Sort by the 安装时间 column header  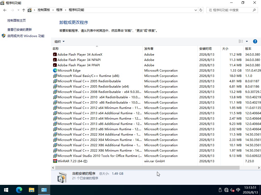pyautogui.click(x=209, y=48)
